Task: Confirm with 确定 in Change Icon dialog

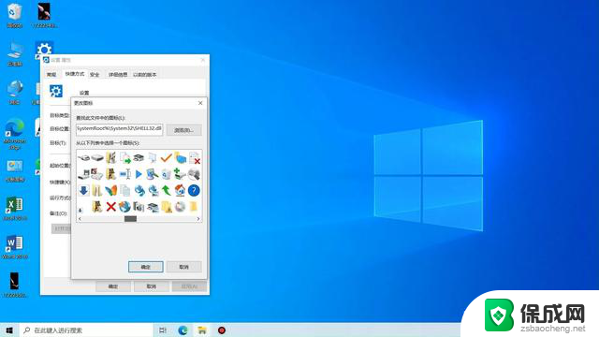Action: [146, 267]
